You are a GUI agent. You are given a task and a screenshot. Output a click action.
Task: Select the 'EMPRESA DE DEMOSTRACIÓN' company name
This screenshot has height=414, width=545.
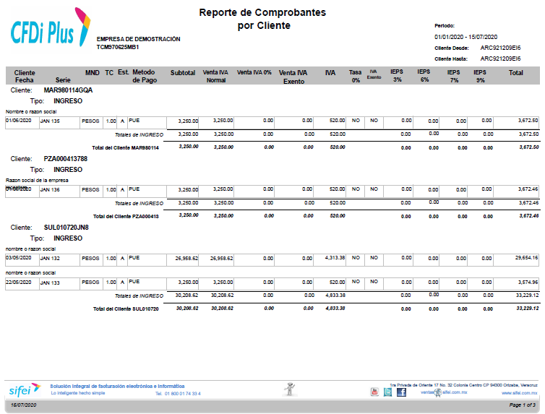(138, 39)
